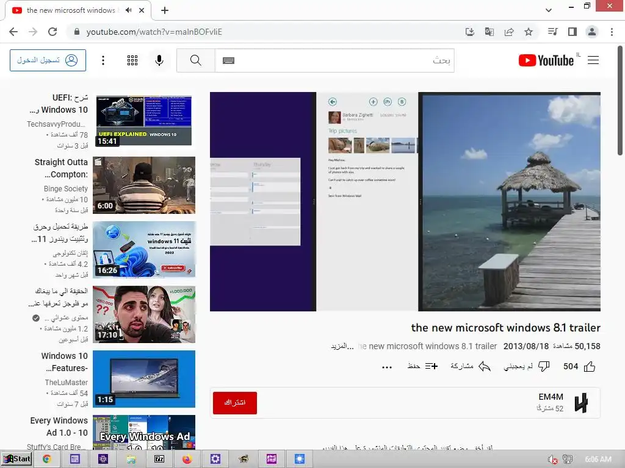The height and width of the screenshot is (468, 625).
Task: Toggle the on-screen keyboard in search box
Action: tap(228, 60)
